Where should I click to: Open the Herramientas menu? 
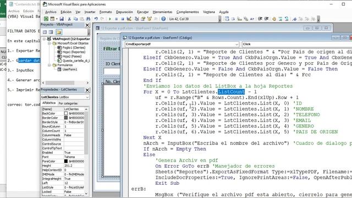pyautogui.click(x=162, y=12)
